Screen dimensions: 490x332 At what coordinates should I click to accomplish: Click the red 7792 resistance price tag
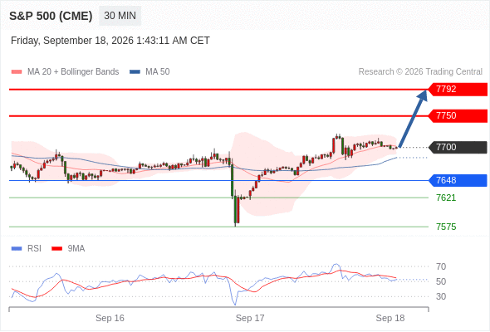click(x=458, y=90)
